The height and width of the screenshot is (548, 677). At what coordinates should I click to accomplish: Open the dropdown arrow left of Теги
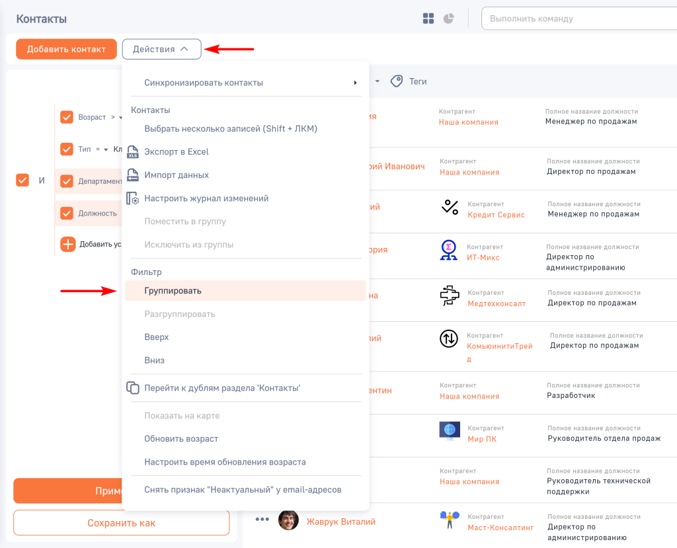click(378, 81)
